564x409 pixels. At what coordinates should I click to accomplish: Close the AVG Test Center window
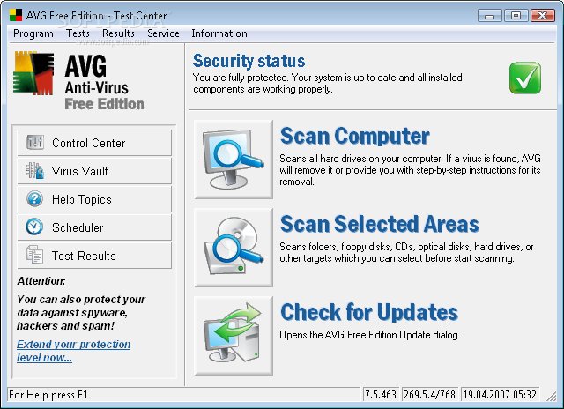543,16
